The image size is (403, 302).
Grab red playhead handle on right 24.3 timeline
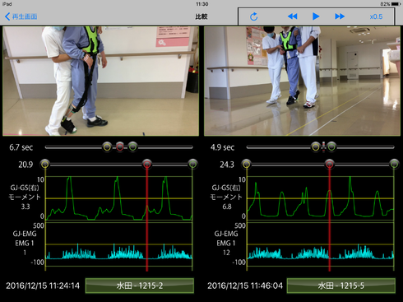tap(329, 165)
